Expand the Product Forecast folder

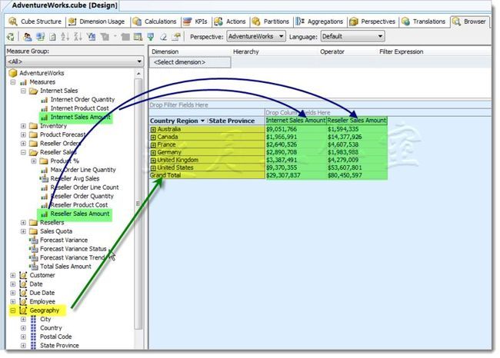[23, 134]
